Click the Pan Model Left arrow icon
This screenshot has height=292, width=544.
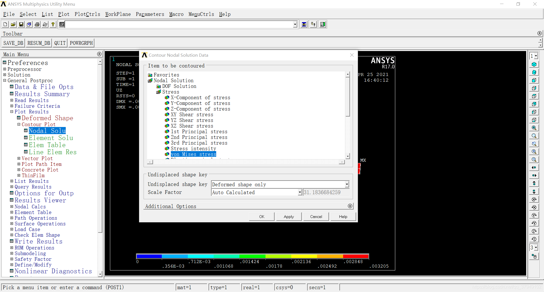(x=534, y=168)
